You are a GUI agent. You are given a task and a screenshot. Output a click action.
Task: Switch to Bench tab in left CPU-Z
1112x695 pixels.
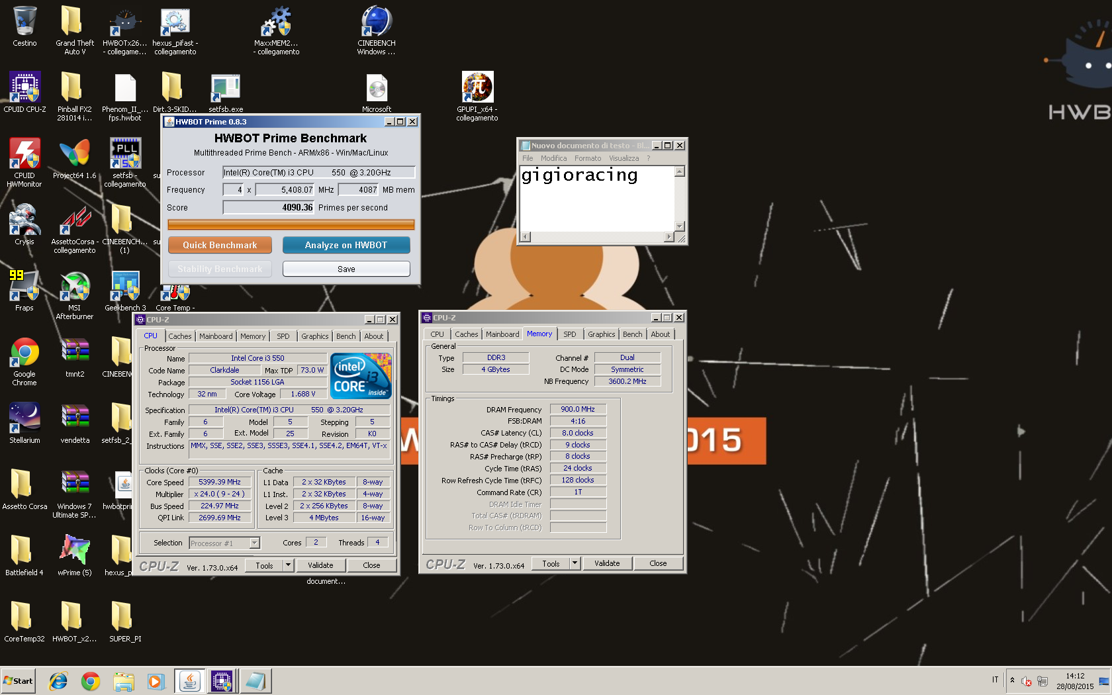[x=346, y=336]
